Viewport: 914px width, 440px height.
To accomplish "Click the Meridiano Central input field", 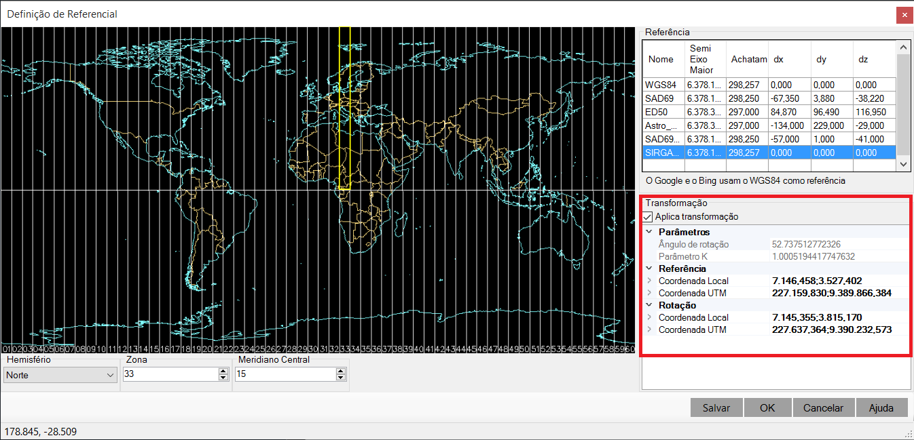I will click(285, 374).
